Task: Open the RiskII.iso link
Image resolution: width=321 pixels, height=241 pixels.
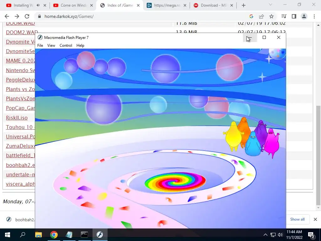Action: click(17, 118)
